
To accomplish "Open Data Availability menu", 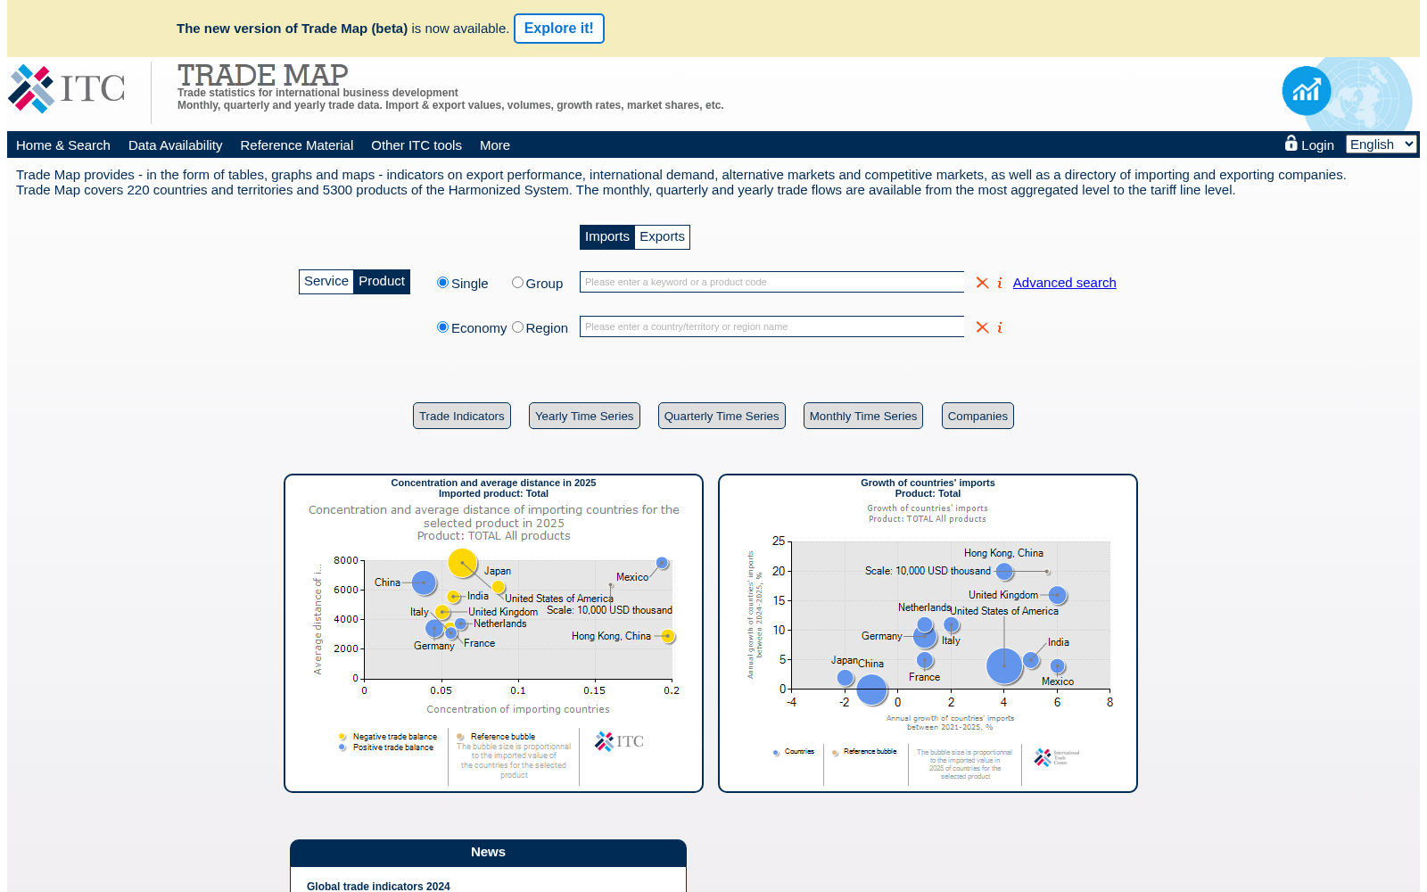I will (x=175, y=145).
